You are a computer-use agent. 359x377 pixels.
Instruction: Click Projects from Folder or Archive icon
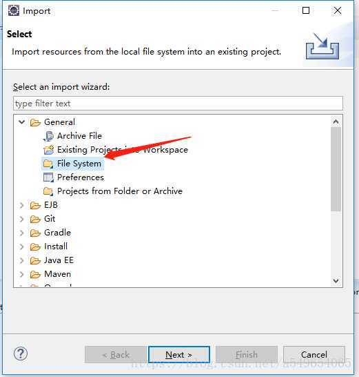(x=48, y=191)
